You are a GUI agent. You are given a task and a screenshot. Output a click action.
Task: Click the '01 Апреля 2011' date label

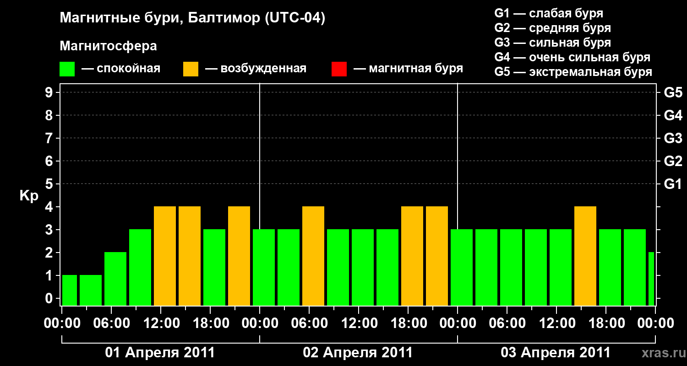click(x=160, y=353)
